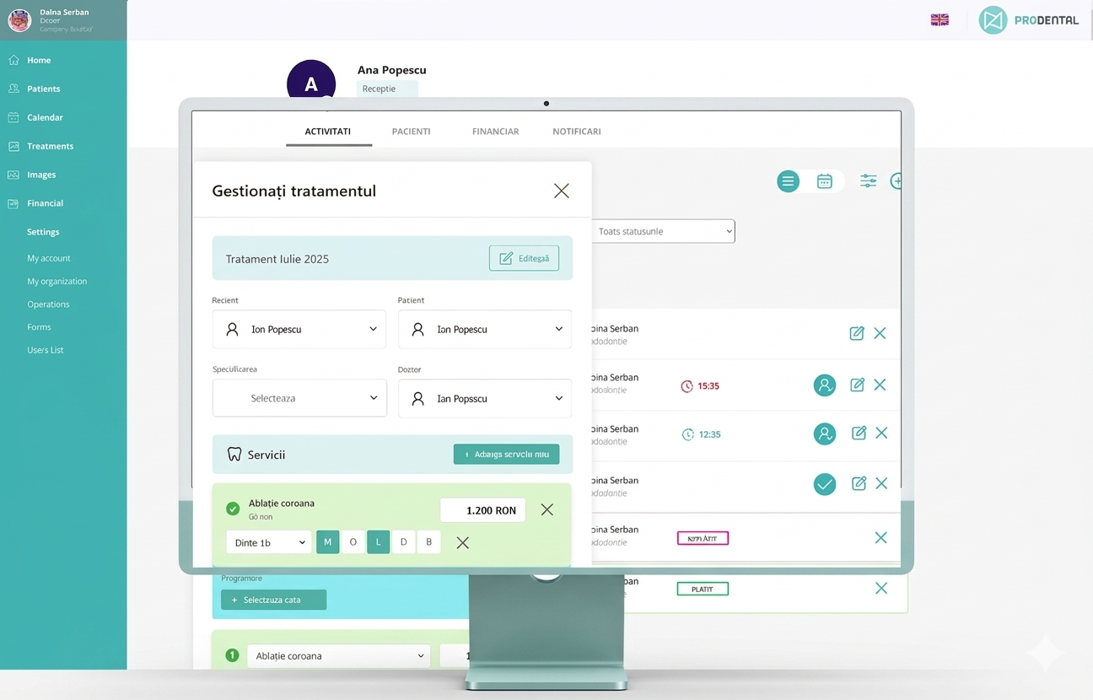
Task: Toggle tooth surface O button
Action: 353,542
